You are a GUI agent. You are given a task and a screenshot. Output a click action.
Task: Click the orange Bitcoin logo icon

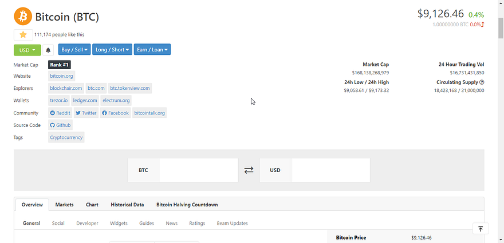[23, 17]
